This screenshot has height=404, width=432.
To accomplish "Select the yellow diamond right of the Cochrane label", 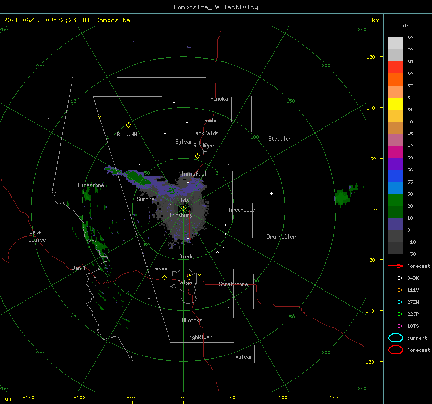I will 165,278.
